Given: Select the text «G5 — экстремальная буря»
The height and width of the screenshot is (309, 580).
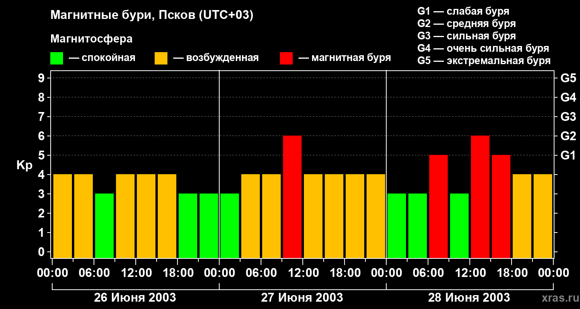Looking at the screenshot, I should click(484, 61).
